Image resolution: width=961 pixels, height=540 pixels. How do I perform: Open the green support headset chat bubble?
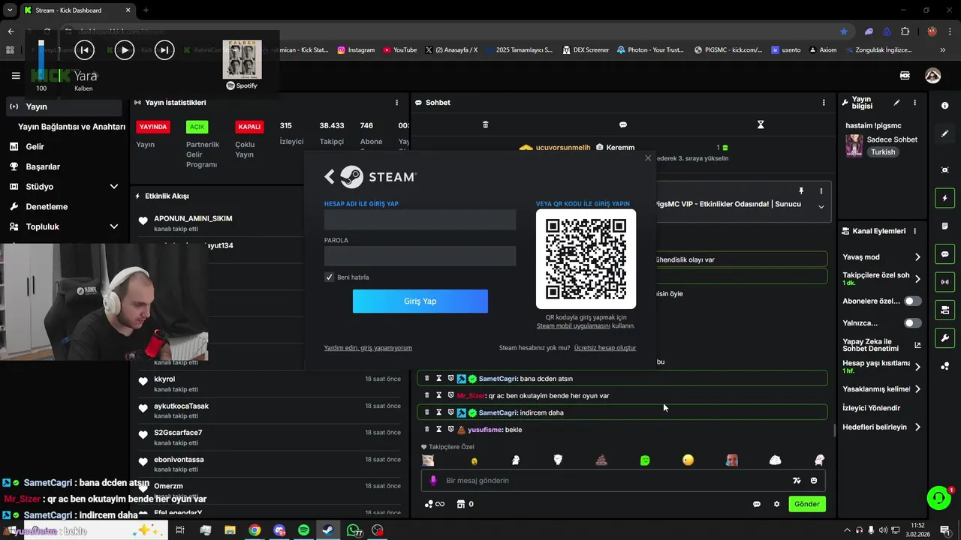pyautogui.click(x=938, y=497)
